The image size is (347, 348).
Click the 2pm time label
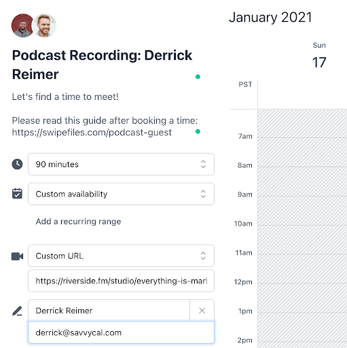tap(244, 340)
